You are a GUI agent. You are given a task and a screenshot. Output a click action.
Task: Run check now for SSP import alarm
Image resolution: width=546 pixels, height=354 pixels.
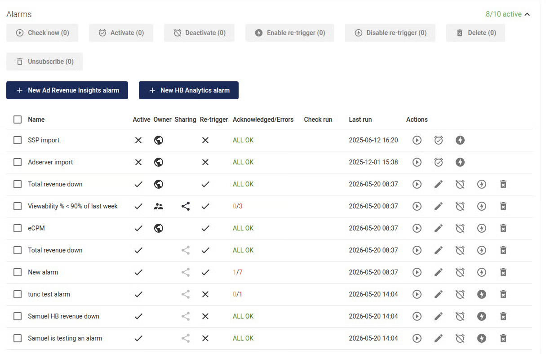click(417, 140)
